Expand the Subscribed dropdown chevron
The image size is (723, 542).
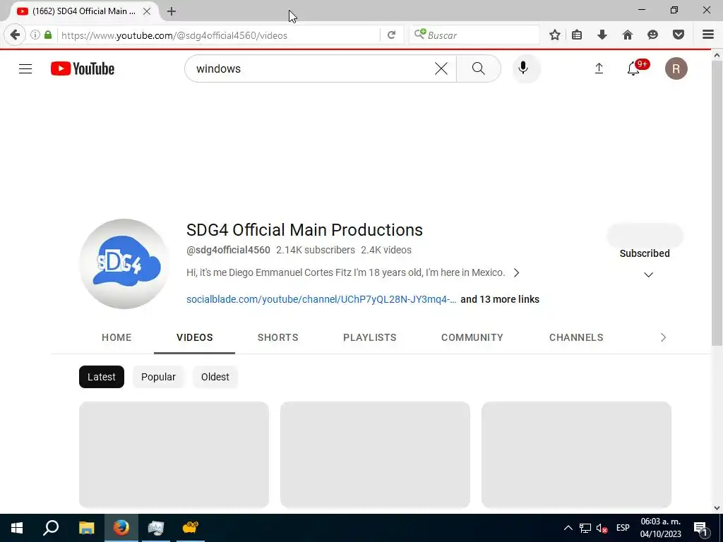[648, 275]
